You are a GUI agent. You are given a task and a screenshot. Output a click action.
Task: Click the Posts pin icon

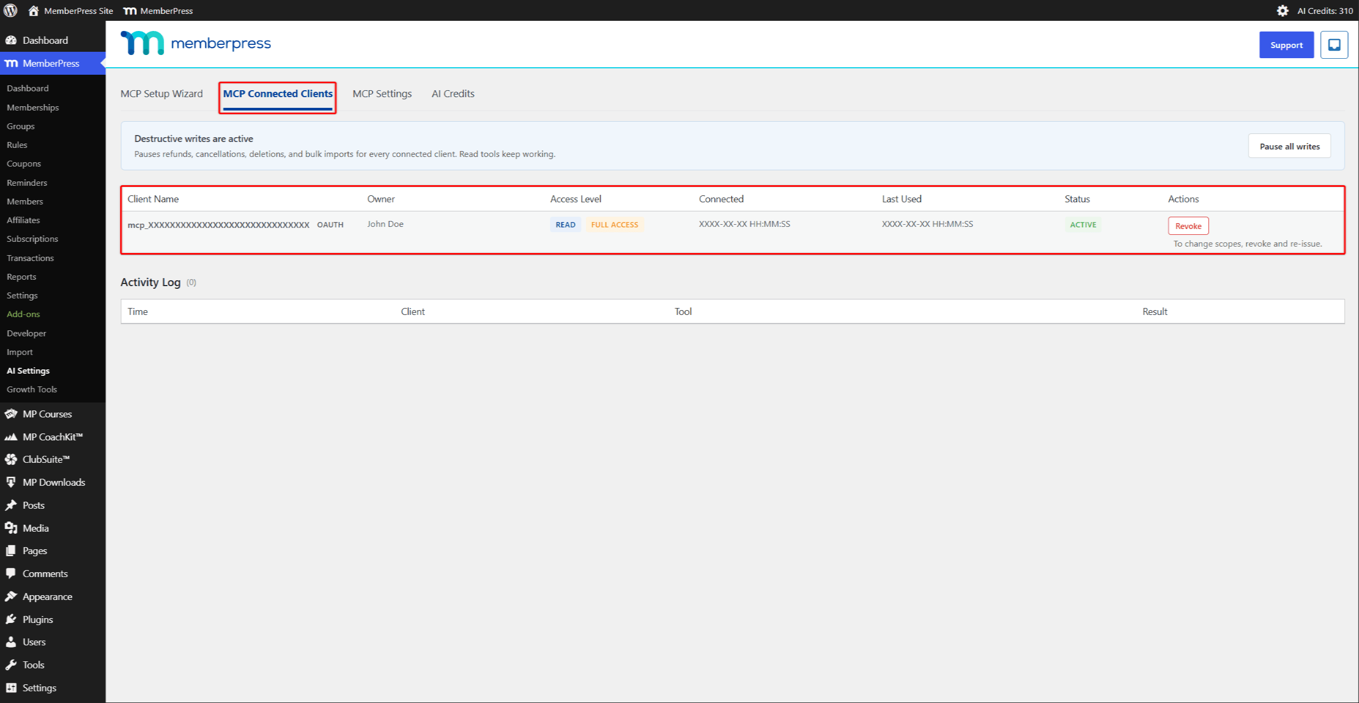coord(11,505)
